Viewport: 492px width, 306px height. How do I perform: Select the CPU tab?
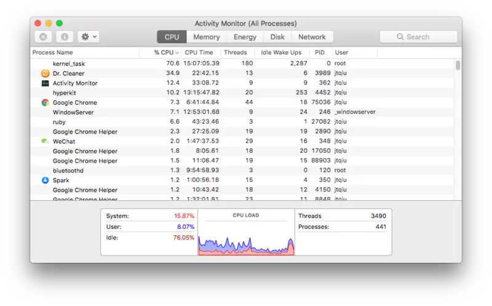pyautogui.click(x=172, y=37)
